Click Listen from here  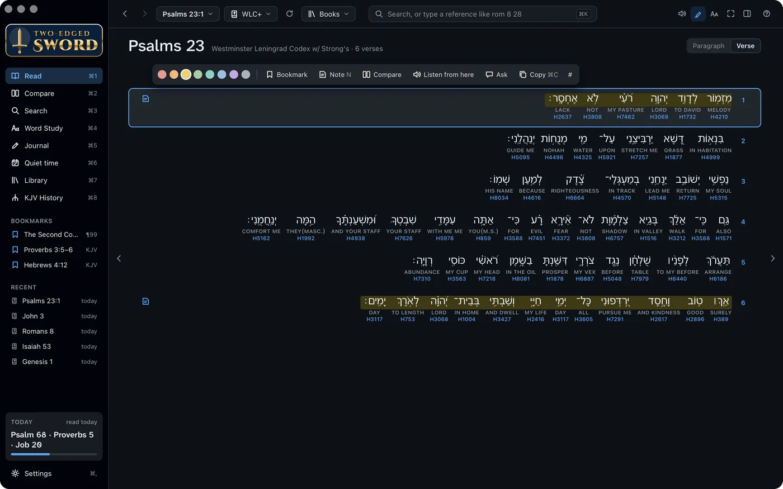444,74
